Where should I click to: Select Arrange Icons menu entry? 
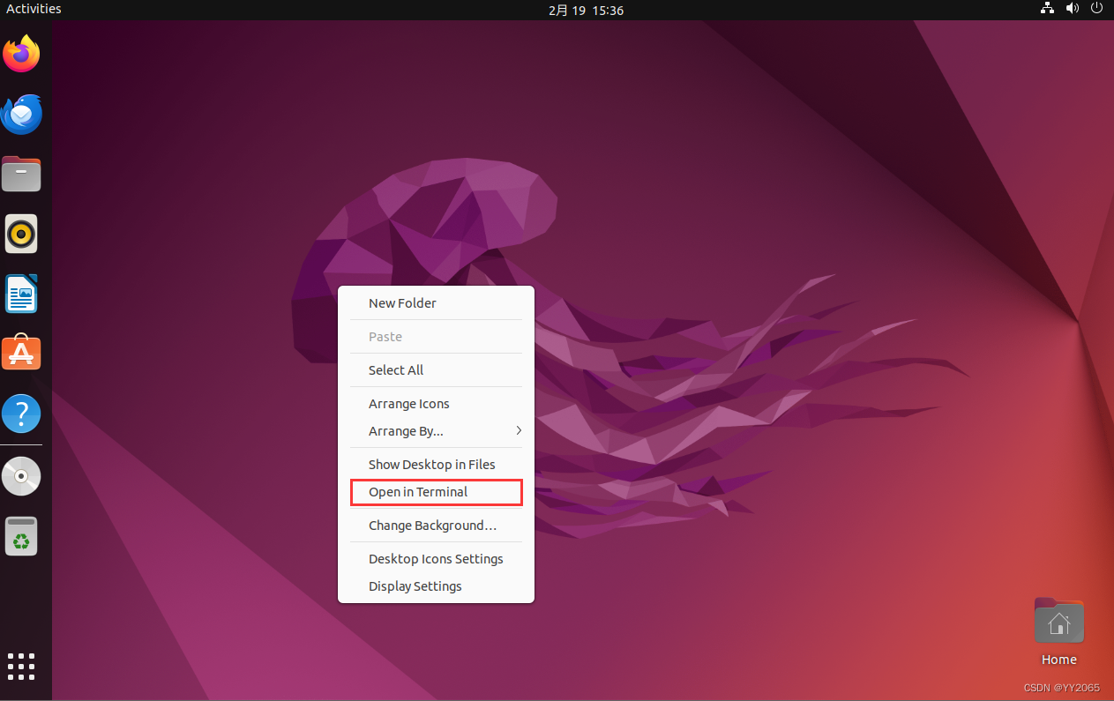437,404
